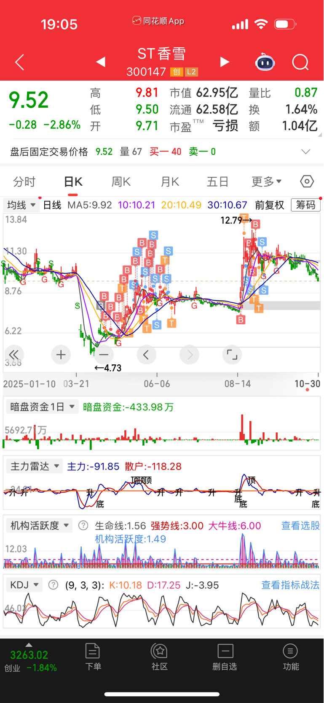Tap the 筹码 chip distribution button
The width and height of the screenshot is (324, 703).
click(x=306, y=205)
